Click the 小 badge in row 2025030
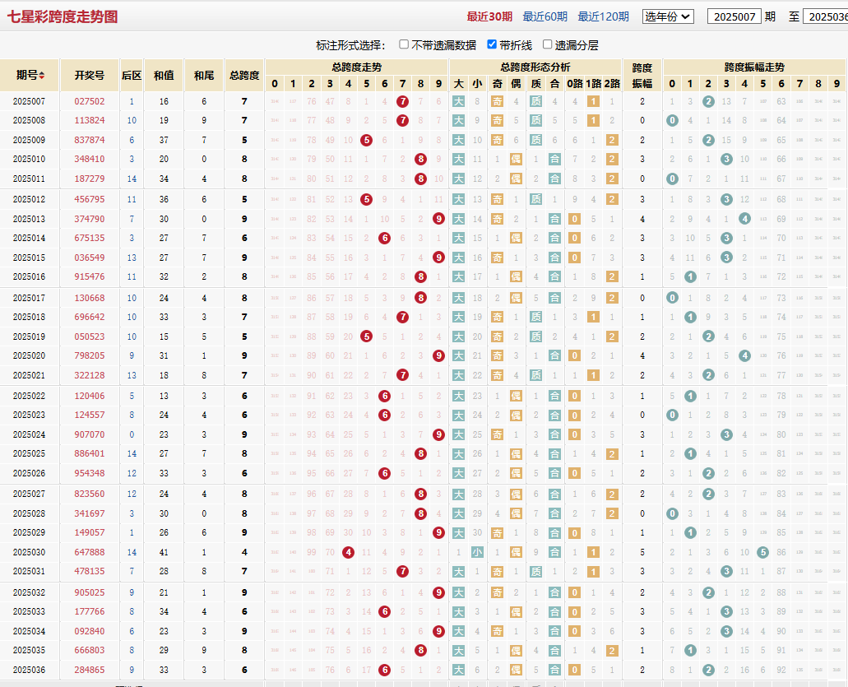The image size is (848, 687). [477, 552]
